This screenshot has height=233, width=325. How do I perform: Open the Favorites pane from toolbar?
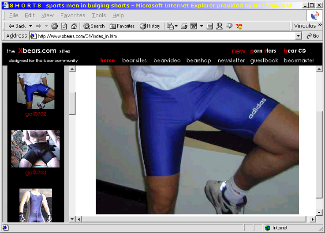tap(122, 26)
